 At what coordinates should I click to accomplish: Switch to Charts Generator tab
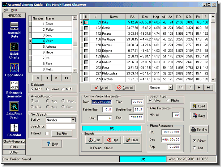14,142
